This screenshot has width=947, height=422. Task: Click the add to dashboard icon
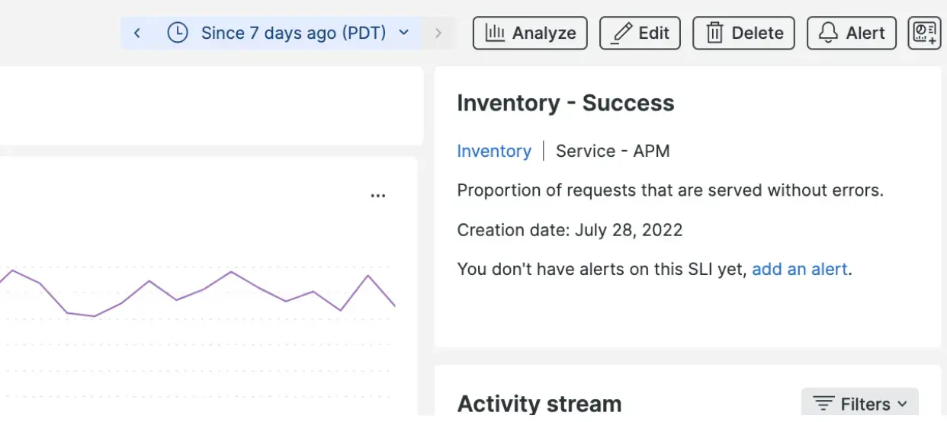(924, 33)
